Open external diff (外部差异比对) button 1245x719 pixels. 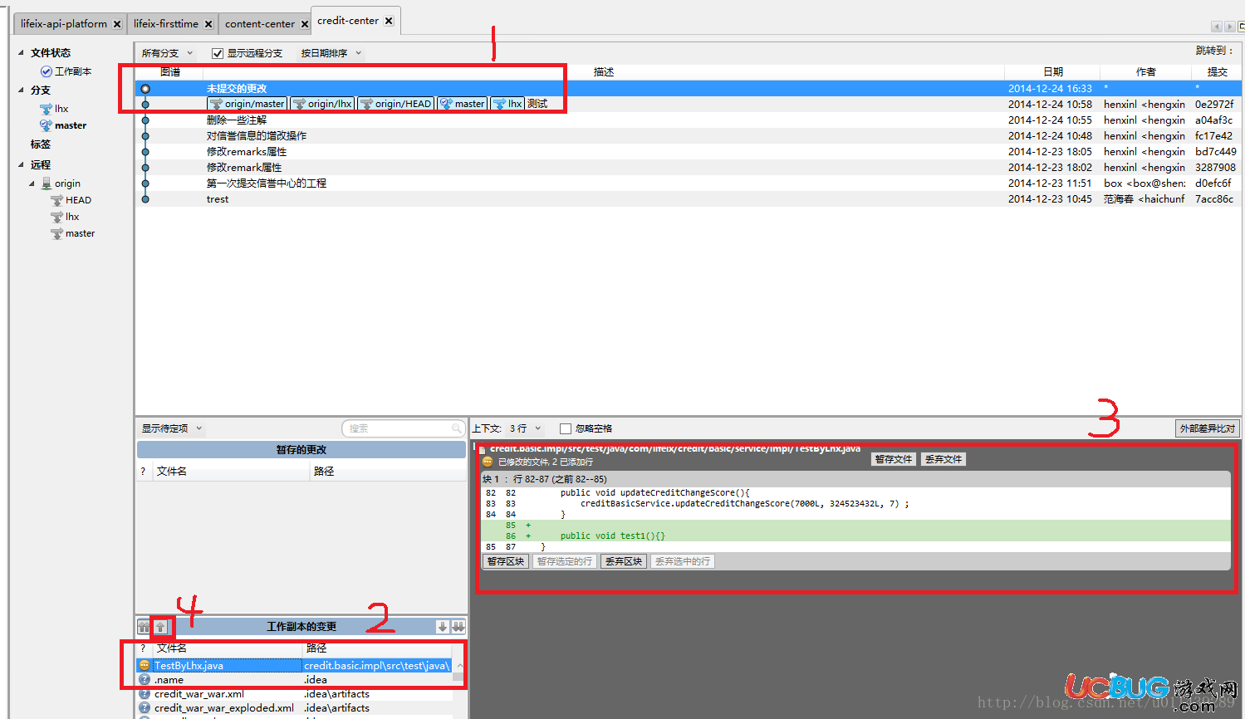(1208, 428)
